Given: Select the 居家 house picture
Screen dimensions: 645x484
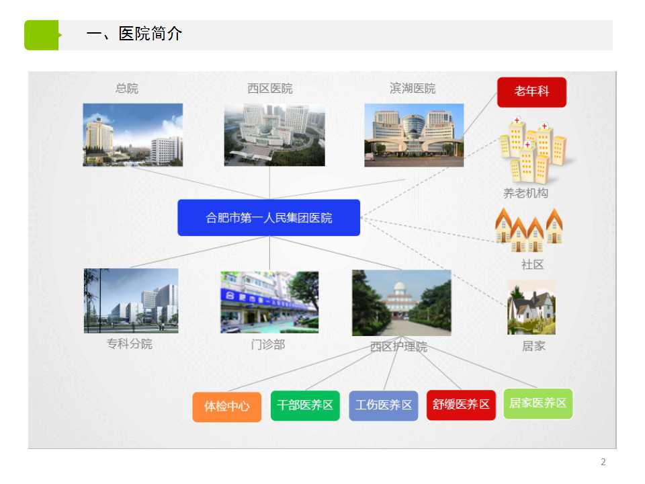Looking at the screenshot, I should point(531,307).
